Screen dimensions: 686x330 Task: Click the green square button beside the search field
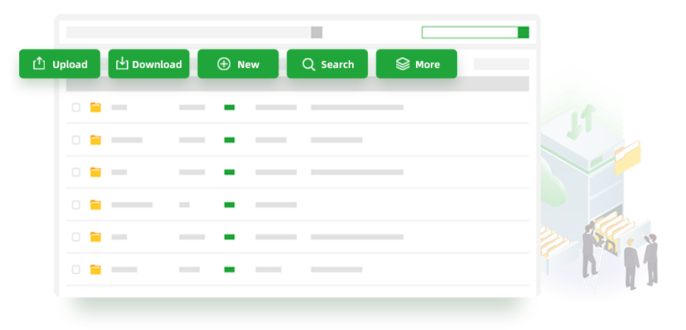click(524, 33)
